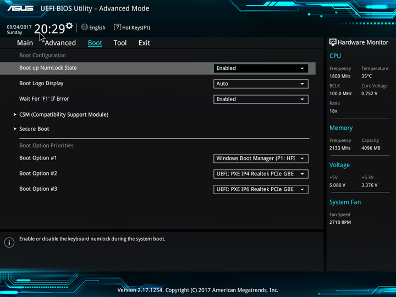Viewport: 396px width, 297px height.
Task: Click the globe language icon
Action: click(85, 27)
